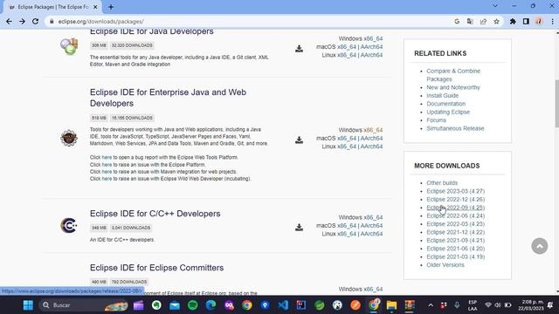This screenshot has height=314, width=559.
Task: Click the share page icon
Action: tap(483, 21)
